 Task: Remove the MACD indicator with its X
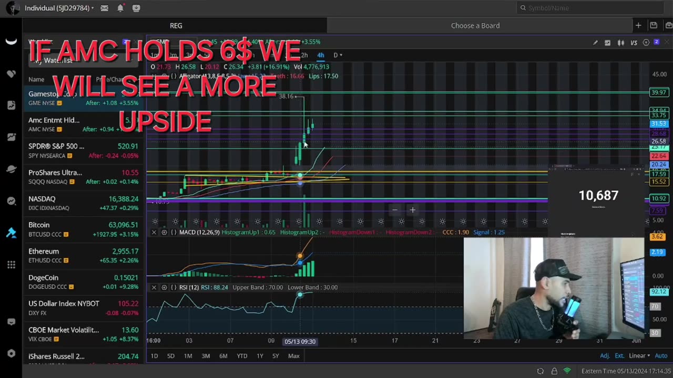154,232
